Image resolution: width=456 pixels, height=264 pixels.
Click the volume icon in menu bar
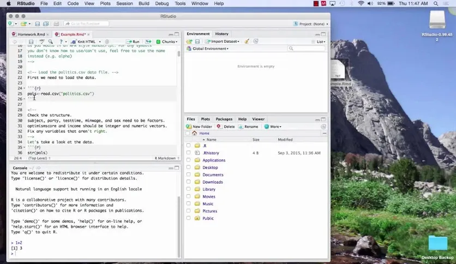coord(370,3)
